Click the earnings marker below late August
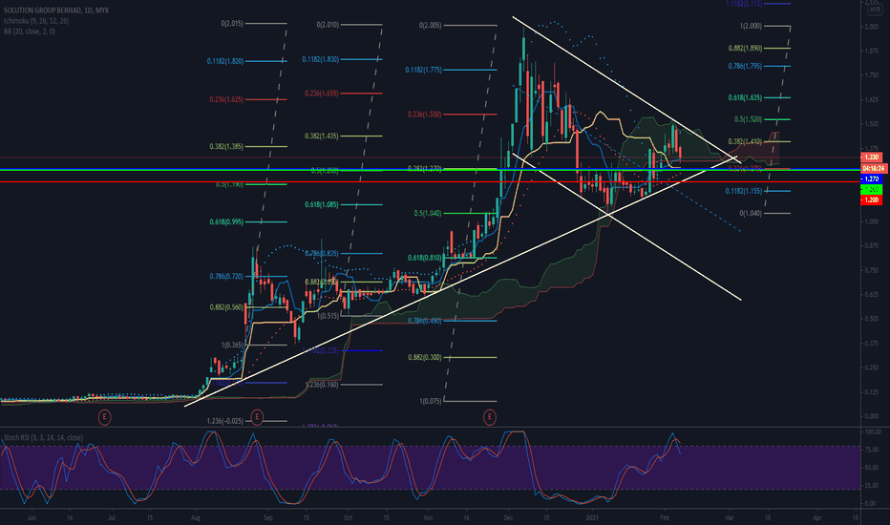This screenshot has height=525, width=890. (x=257, y=417)
